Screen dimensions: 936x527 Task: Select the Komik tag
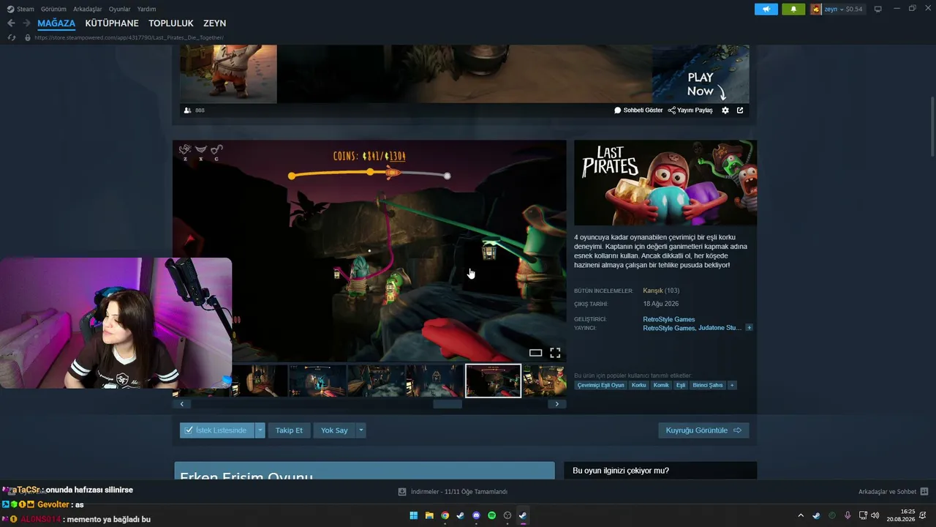[661, 385]
